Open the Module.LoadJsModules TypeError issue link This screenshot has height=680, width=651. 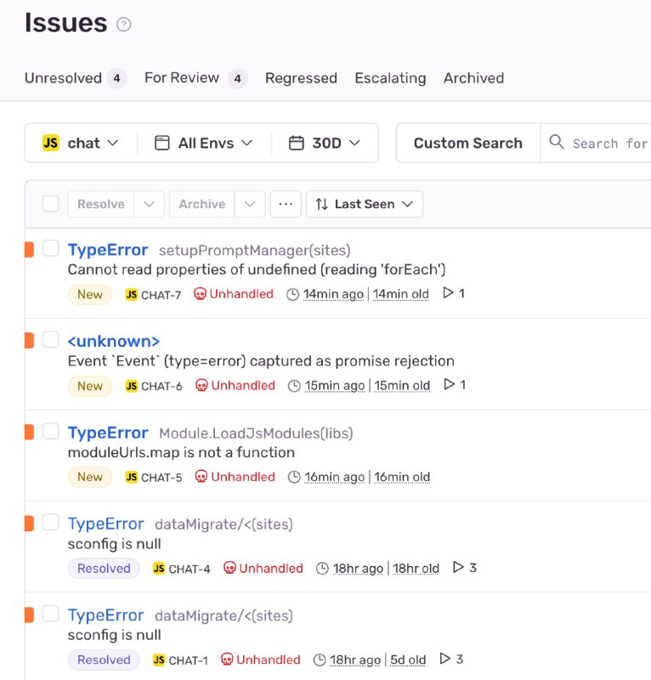click(x=107, y=433)
